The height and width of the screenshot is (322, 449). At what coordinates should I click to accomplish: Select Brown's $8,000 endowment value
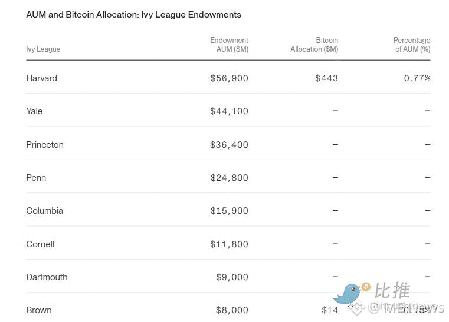click(232, 310)
